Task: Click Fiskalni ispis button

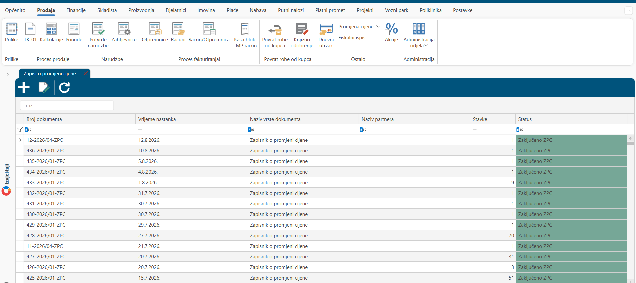Action: coord(352,38)
